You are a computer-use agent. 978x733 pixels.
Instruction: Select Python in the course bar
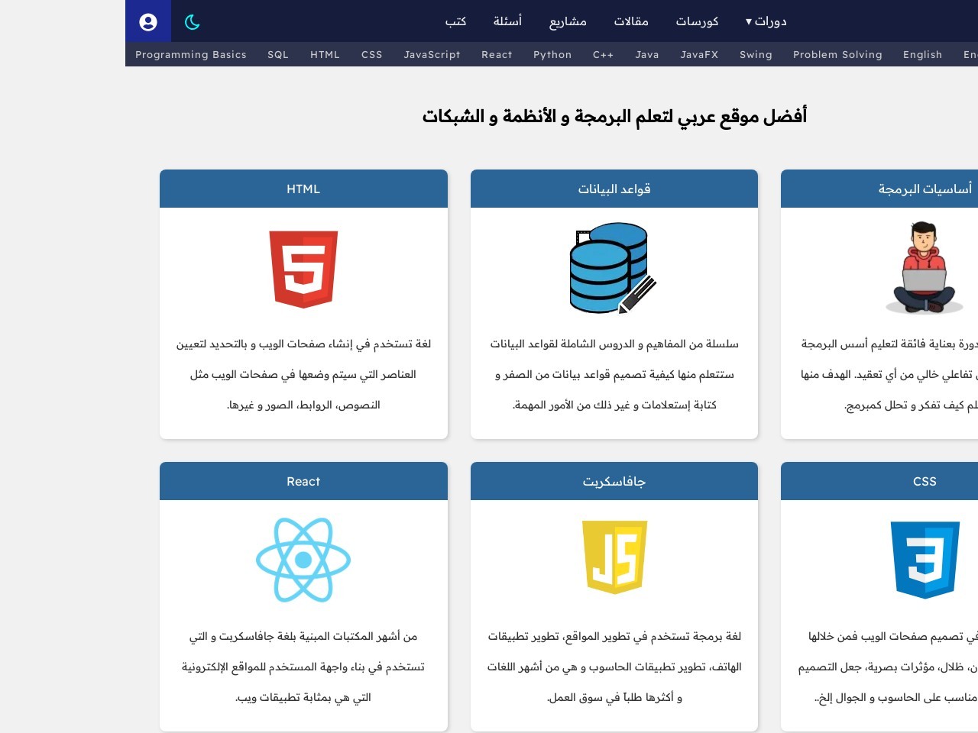tap(552, 54)
